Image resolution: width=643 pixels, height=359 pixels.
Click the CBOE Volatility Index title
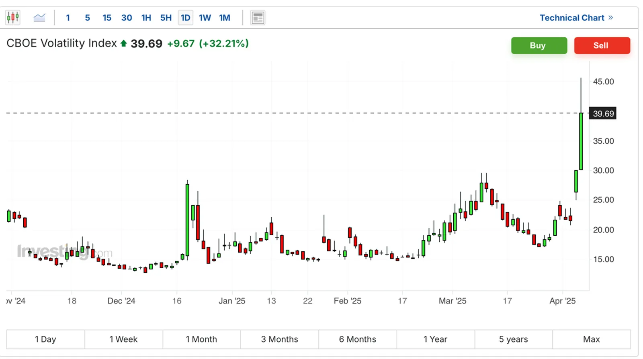pos(61,43)
